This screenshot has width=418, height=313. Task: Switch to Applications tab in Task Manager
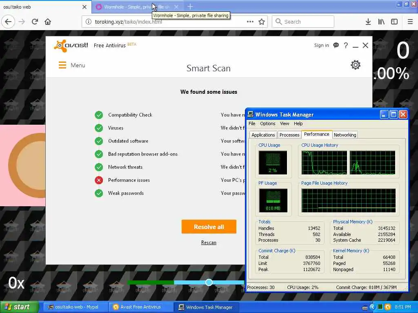(263, 135)
